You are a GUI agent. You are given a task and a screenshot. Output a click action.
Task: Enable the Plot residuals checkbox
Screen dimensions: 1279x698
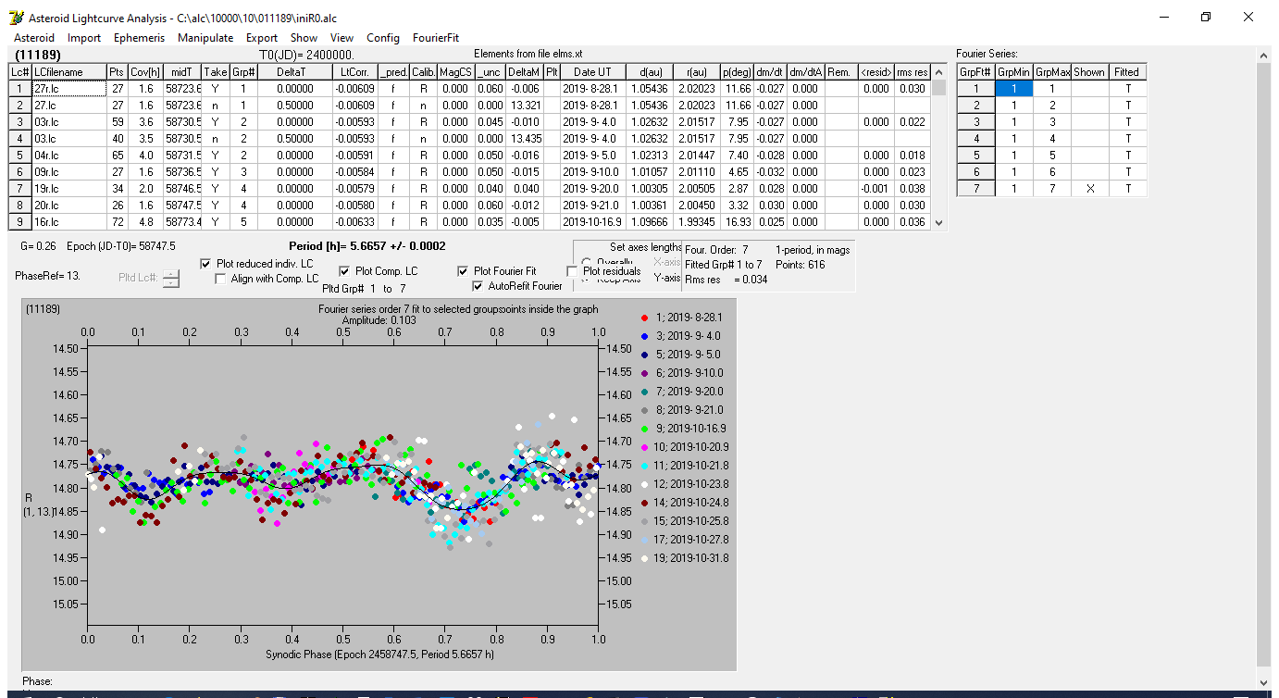[572, 271]
